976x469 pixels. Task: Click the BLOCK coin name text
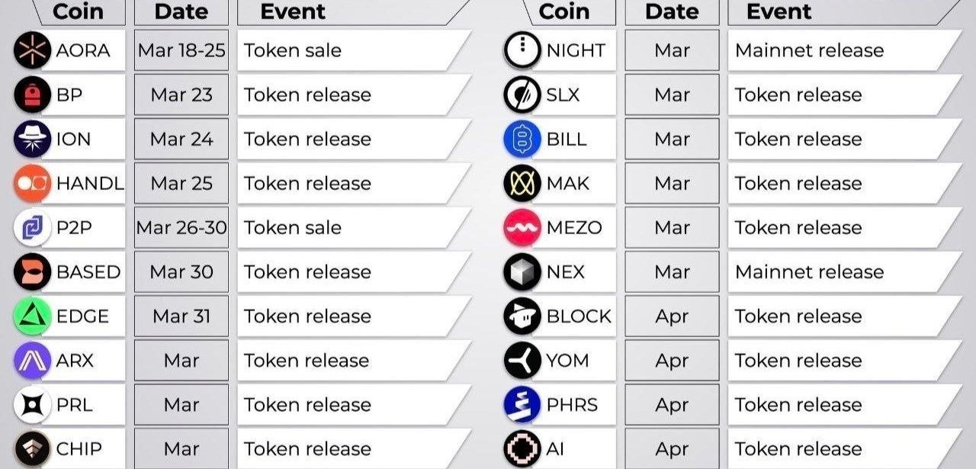pyautogui.click(x=579, y=316)
